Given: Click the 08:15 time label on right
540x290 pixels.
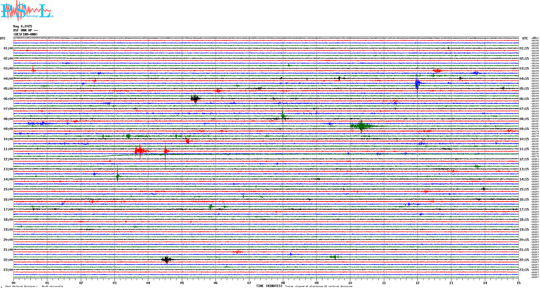Looking at the screenshot, I should 524,119.
